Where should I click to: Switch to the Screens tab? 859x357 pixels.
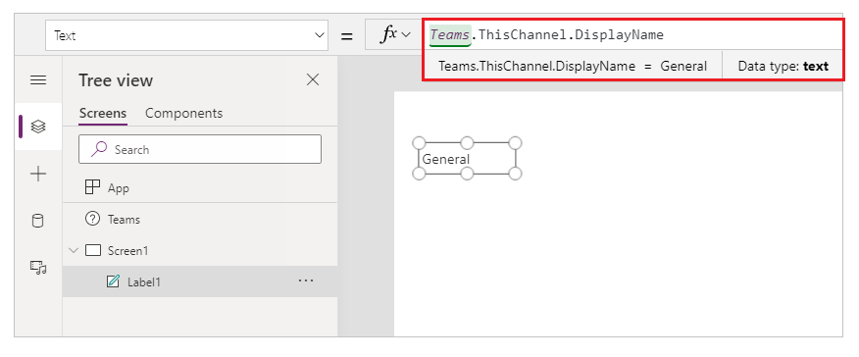103,114
